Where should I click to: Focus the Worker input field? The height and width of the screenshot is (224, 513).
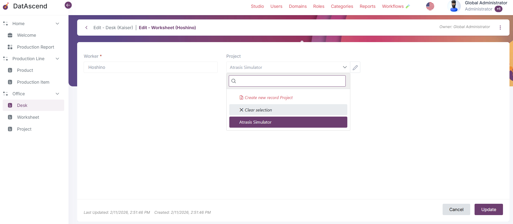pyautogui.click(x=151, y=67)
